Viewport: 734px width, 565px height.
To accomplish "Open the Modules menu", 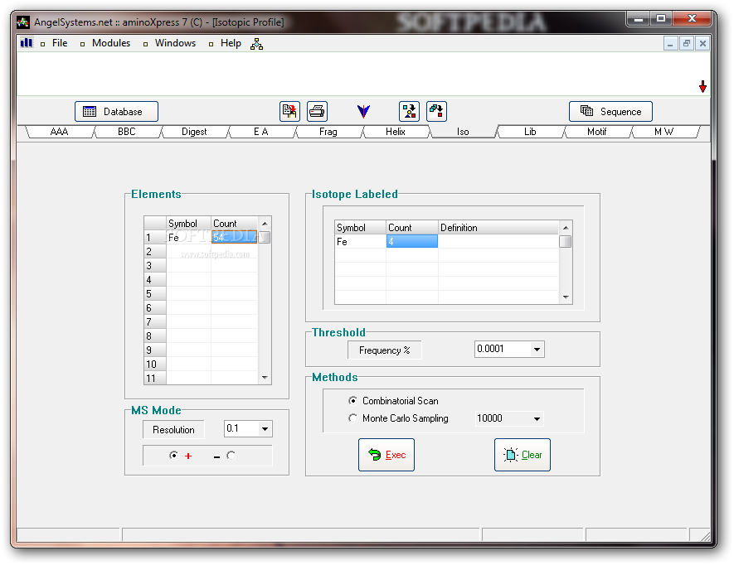I will tap(111, 43).
